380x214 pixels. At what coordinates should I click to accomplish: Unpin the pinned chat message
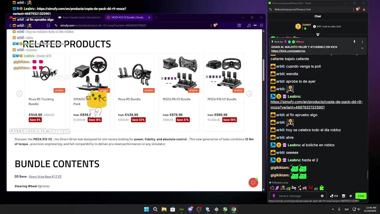354,42
